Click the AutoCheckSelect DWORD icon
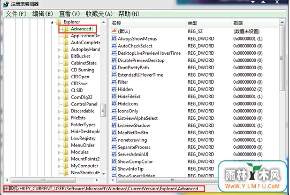The image size is (290, 195). [114, 46]
